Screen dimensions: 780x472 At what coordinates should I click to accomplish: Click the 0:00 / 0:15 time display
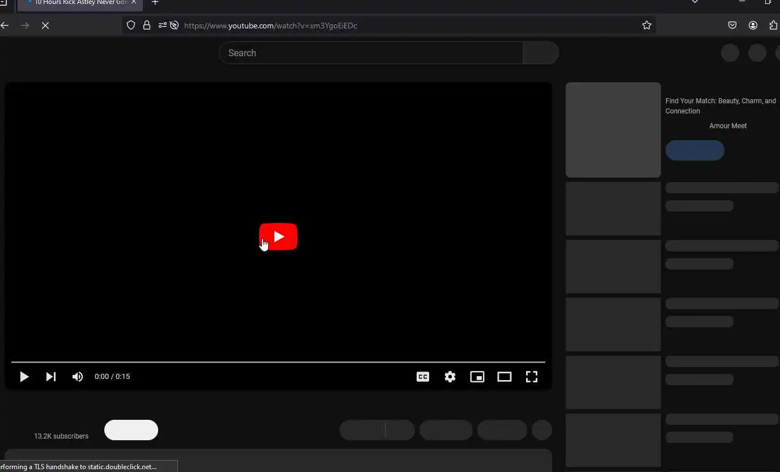112,377
